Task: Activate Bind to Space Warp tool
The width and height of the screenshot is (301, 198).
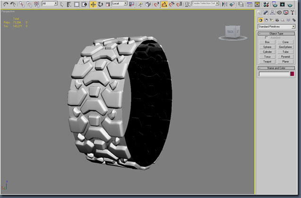Action: pyautogui.click(x=37, y=4)
